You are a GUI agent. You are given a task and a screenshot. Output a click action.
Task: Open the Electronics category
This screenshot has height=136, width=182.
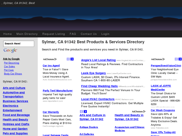(11, 106)
